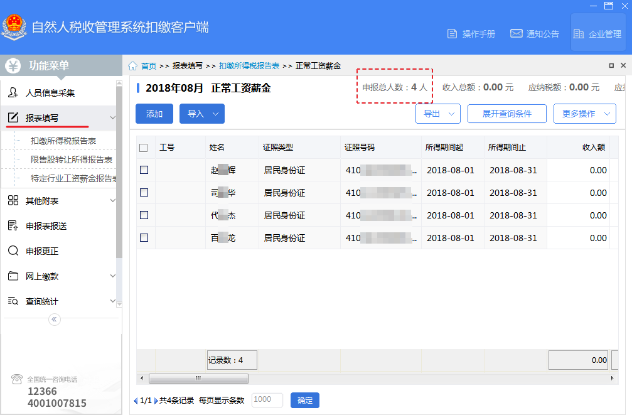632x415 pixels.
Task: Open 人员信息采集 menu item
Action: tap(58, 93)
